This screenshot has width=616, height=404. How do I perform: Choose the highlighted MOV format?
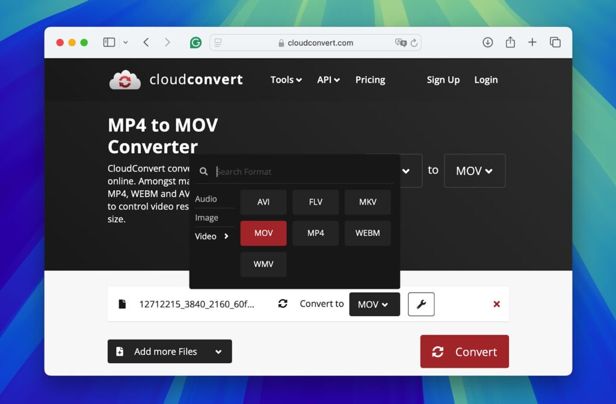pos(263,233)
